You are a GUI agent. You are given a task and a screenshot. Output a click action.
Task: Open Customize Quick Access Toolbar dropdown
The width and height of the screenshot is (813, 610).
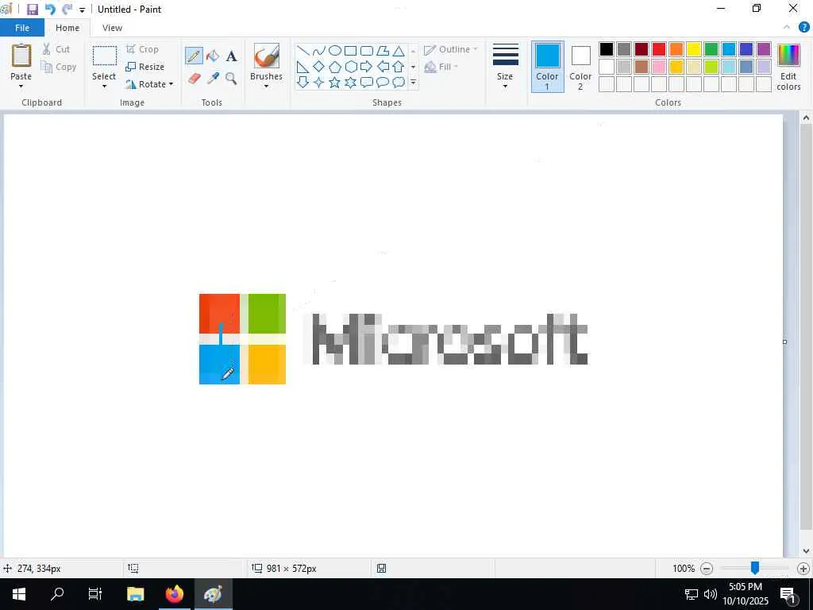coord(82,10)
